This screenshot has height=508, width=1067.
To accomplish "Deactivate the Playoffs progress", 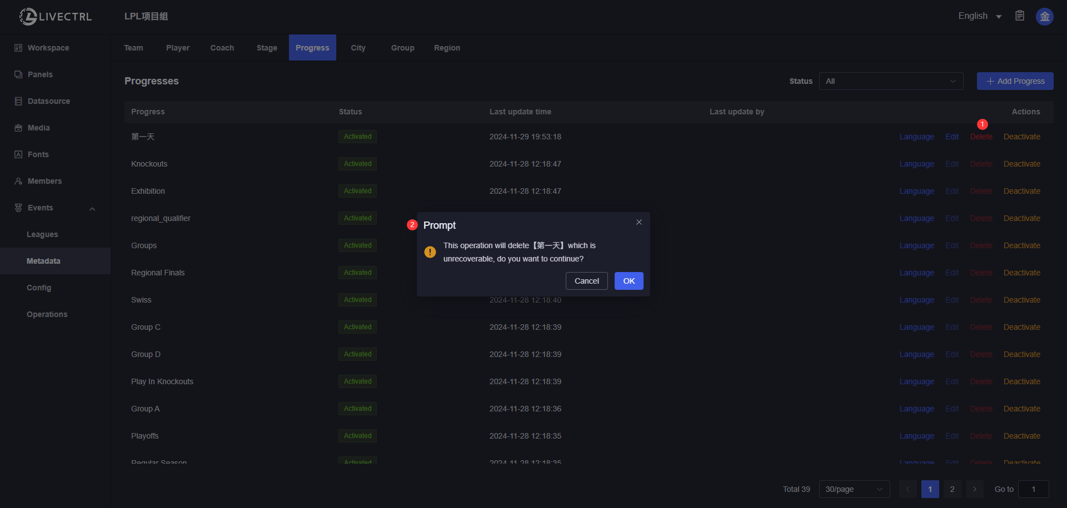I will click(x=1021, y=436).
